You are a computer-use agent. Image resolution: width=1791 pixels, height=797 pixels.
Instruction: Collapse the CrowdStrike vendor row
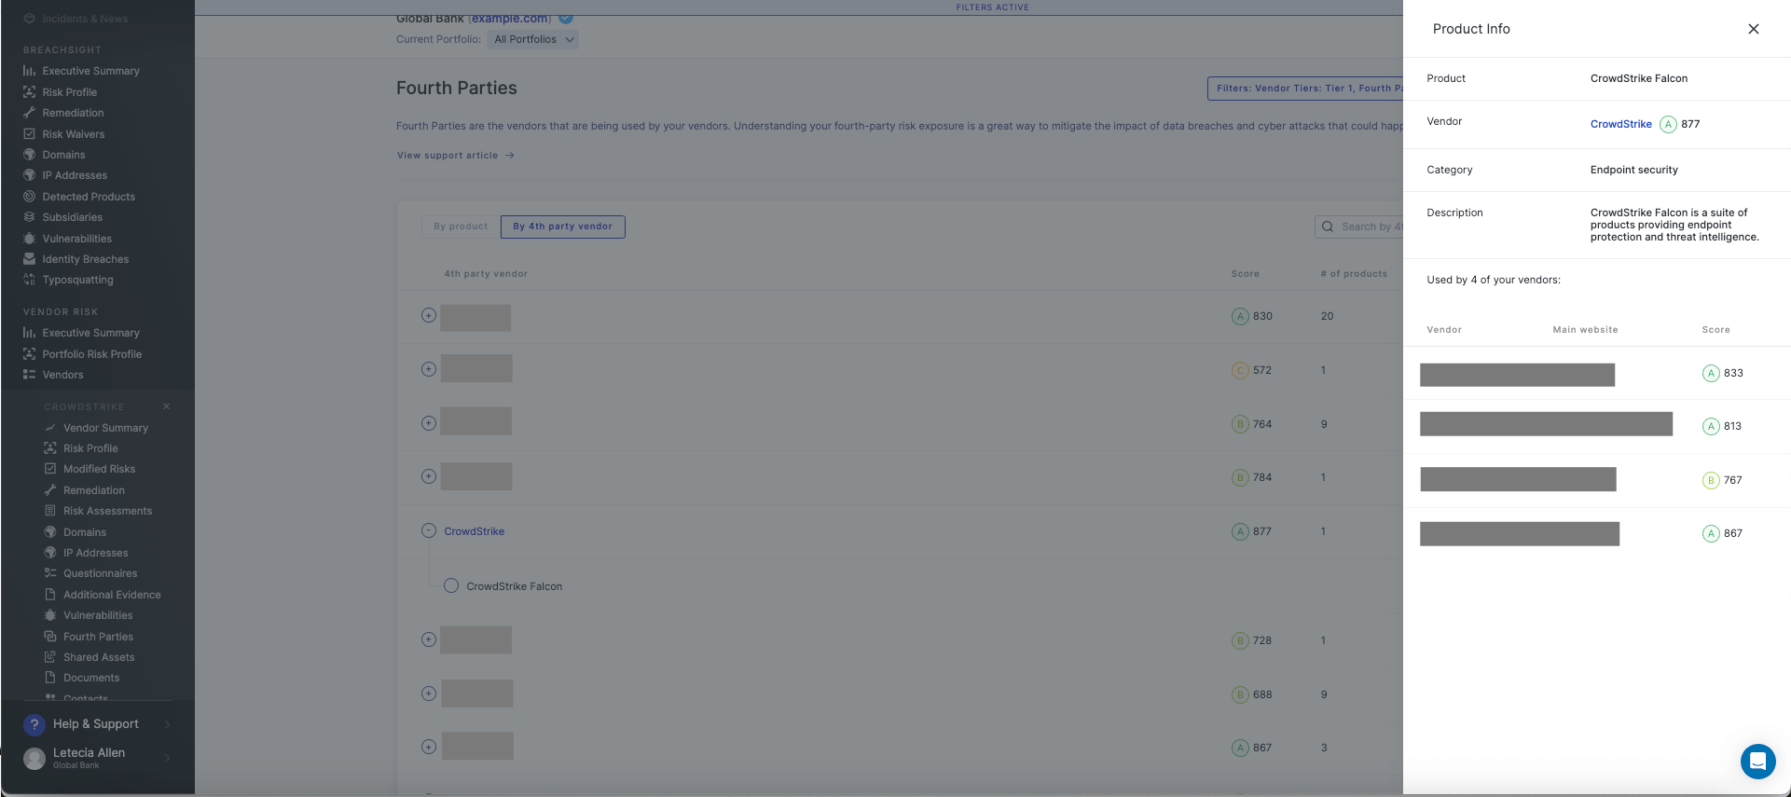click(429, 530)
